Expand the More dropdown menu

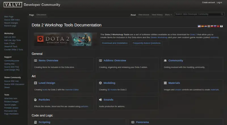point(169,15)
